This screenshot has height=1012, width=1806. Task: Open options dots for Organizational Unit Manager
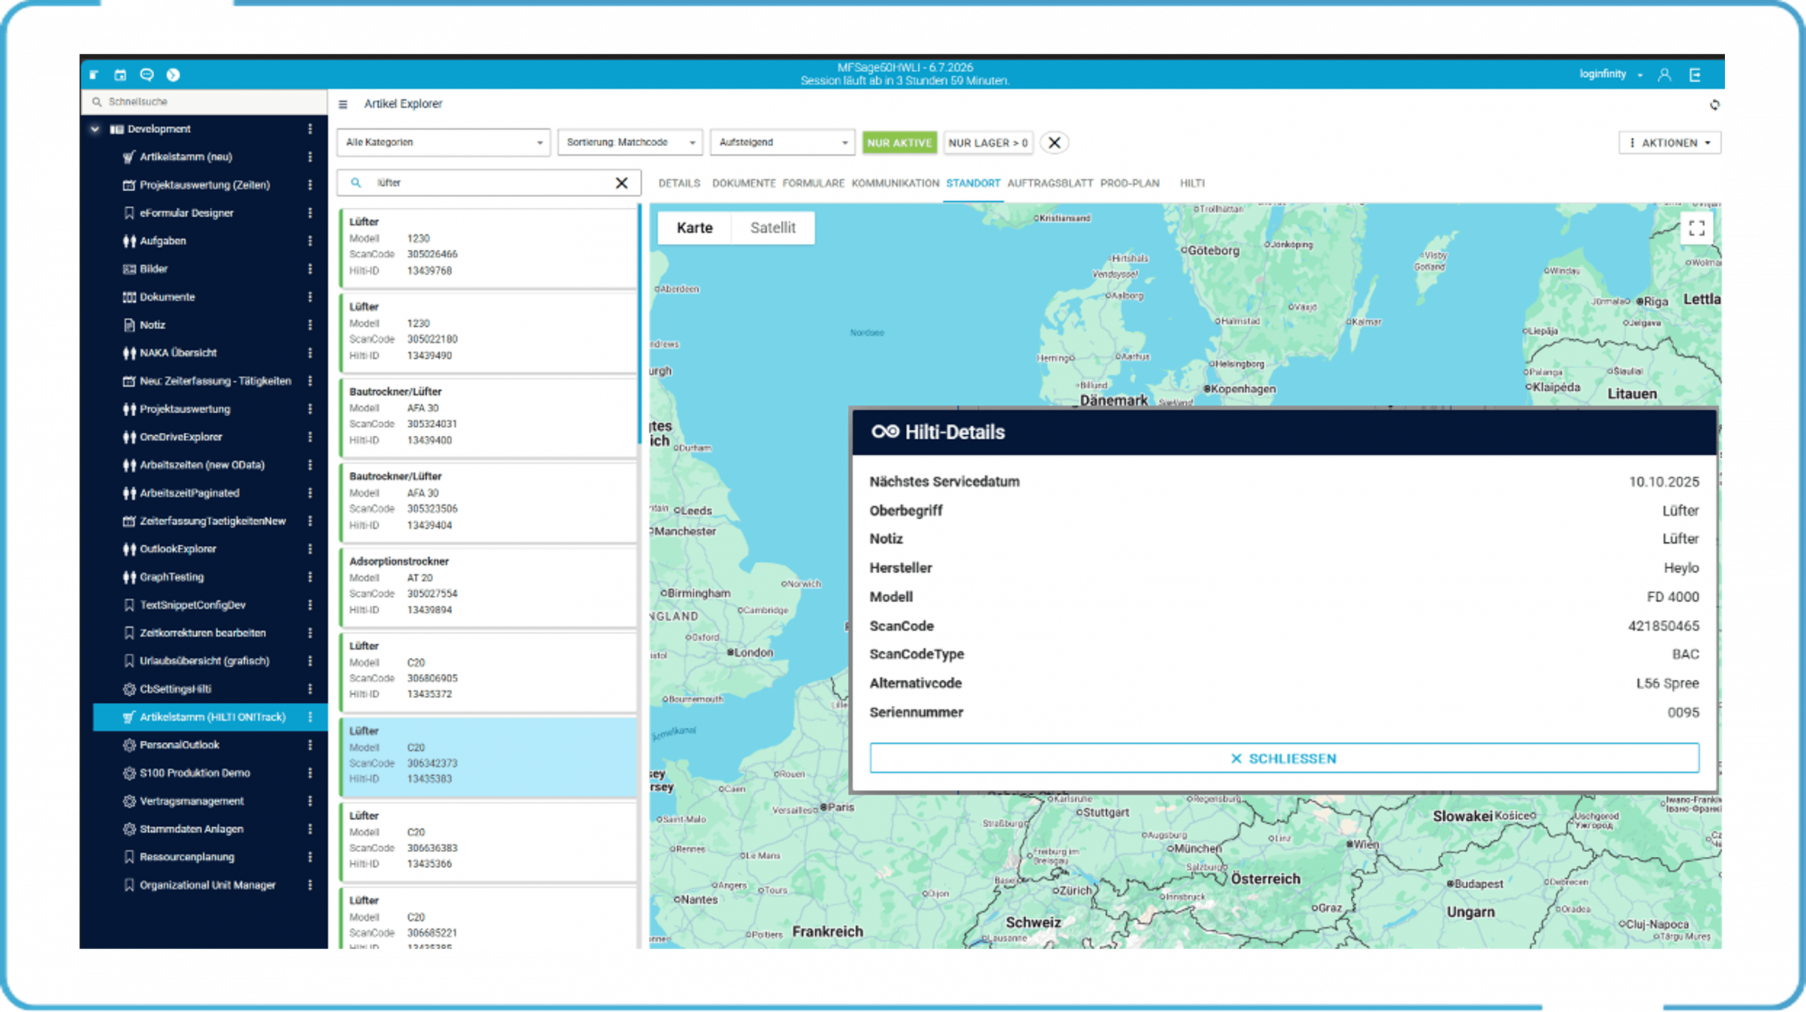(x=310, y=885)
